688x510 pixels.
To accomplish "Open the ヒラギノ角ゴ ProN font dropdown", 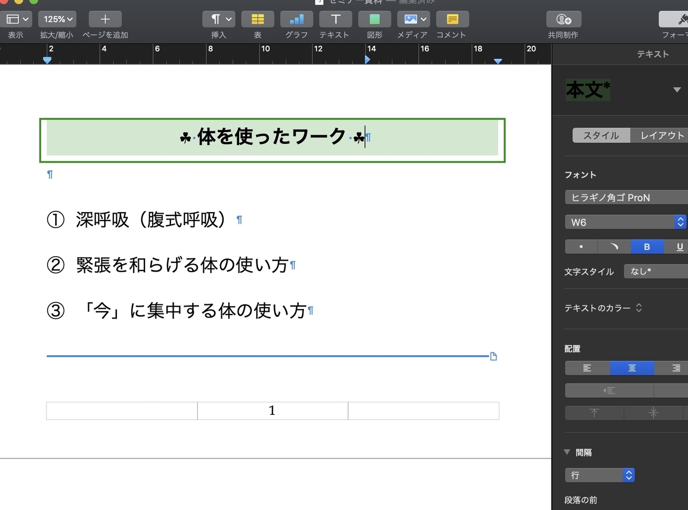I will (626, 198).
